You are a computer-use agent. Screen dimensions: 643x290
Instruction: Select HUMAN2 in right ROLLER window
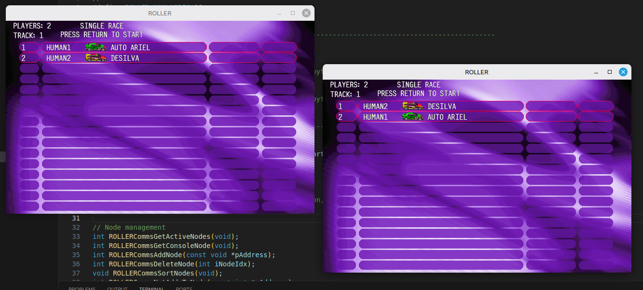[x=375, y=107]
